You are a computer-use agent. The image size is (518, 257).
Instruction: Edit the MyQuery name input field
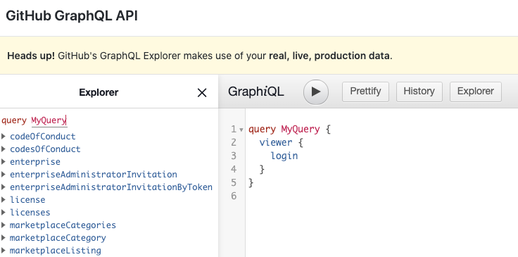click(x=49, y=120)
